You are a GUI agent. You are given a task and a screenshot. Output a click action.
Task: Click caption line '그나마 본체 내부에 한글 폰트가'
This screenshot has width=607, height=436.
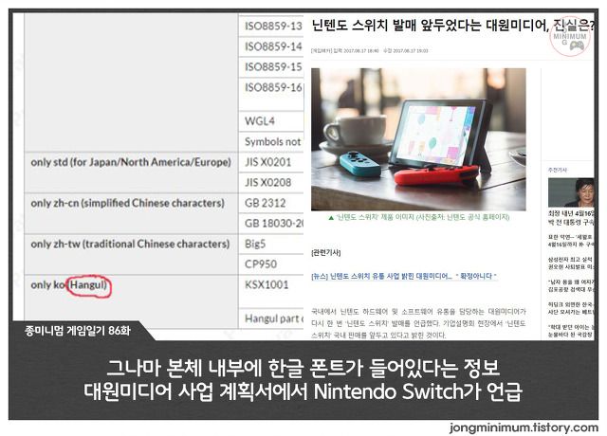tap(303, 368)
